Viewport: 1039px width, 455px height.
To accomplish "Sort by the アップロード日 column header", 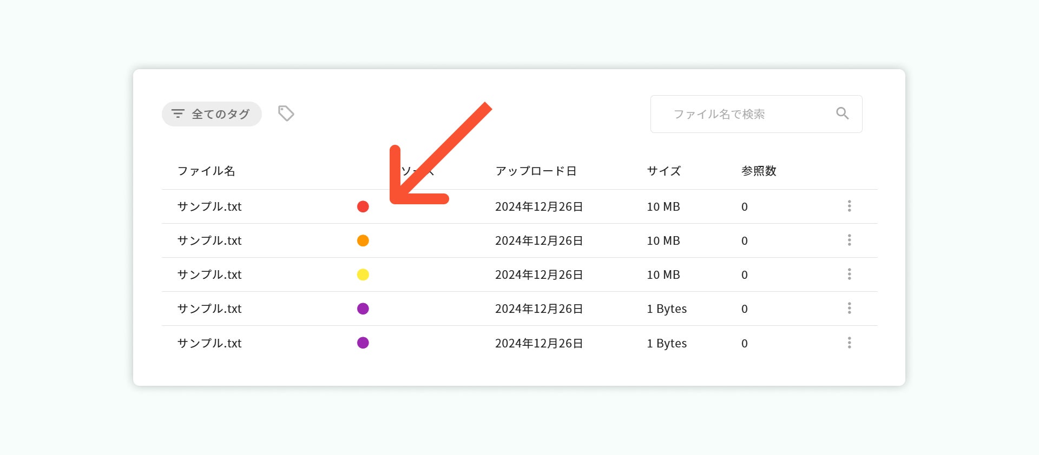I will pos(536,171).
